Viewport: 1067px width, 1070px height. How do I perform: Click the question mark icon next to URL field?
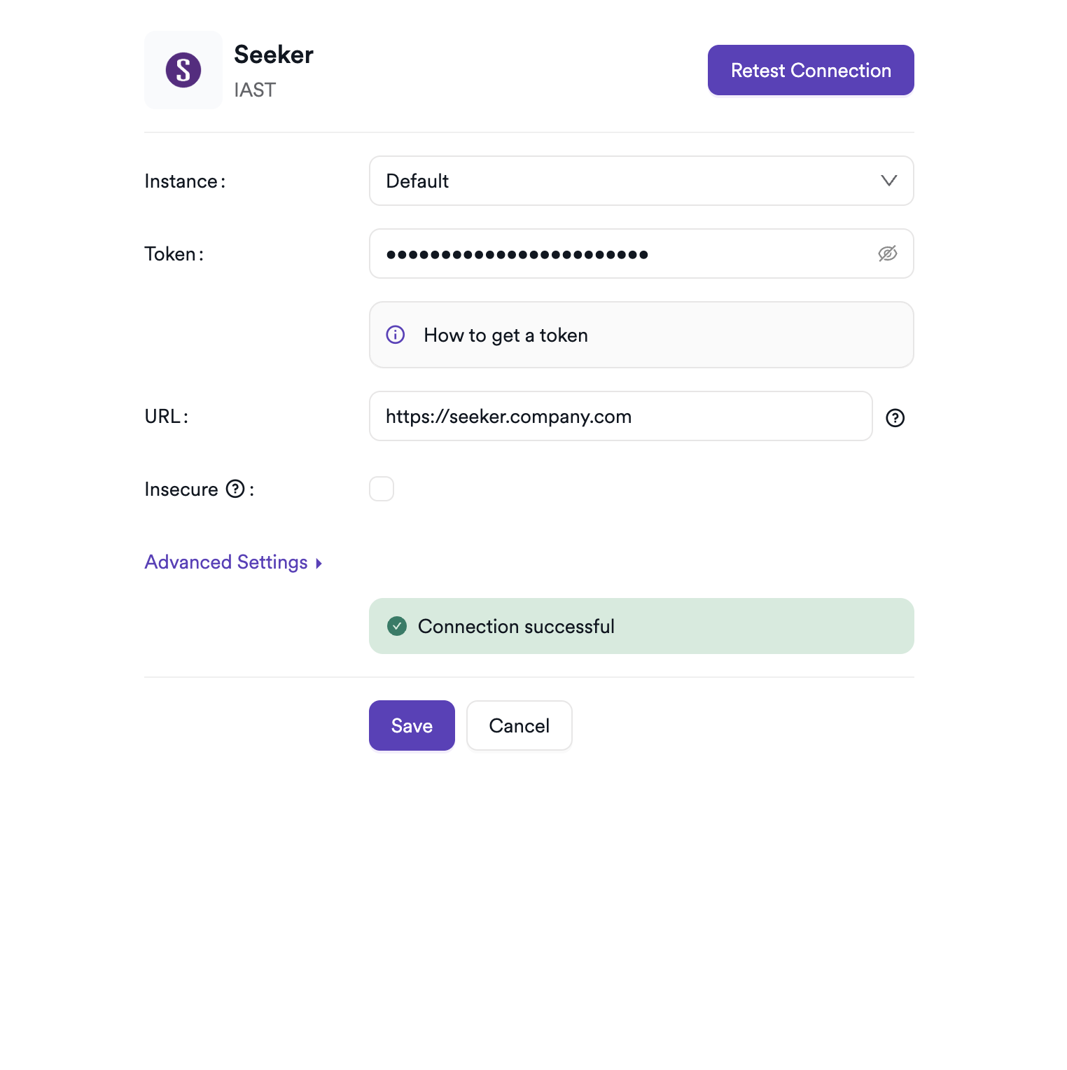(895, 418)
